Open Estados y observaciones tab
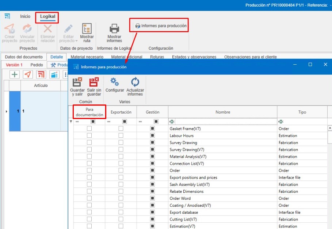 (194, 57)
